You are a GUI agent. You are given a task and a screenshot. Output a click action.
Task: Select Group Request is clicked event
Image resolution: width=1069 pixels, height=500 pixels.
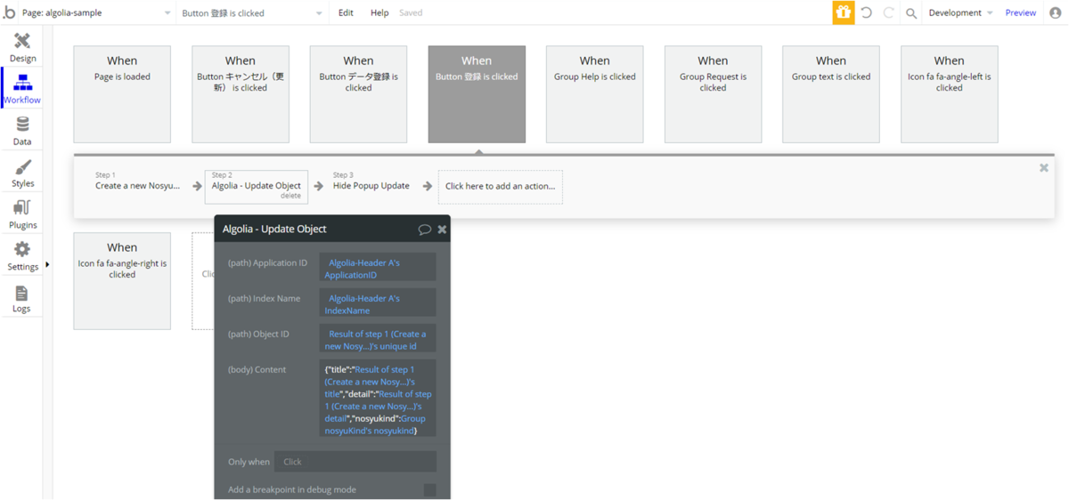pyautogui.click(x=713, y=94)
